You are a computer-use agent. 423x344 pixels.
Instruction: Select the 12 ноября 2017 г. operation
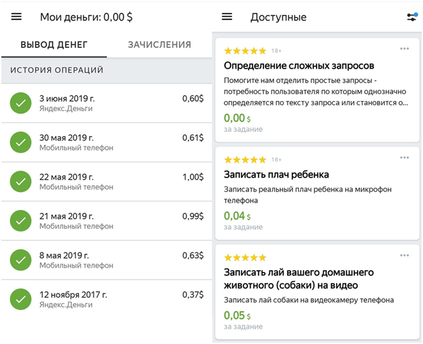tap(106, 300)
